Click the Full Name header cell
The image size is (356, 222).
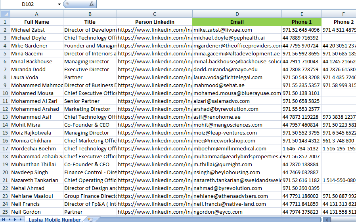(36, 22)
